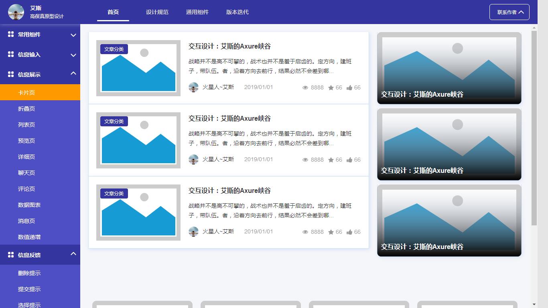Click date 2019/01/01 in first article
The height and width of the screenshot is (308, 548).
coord(258,87)
